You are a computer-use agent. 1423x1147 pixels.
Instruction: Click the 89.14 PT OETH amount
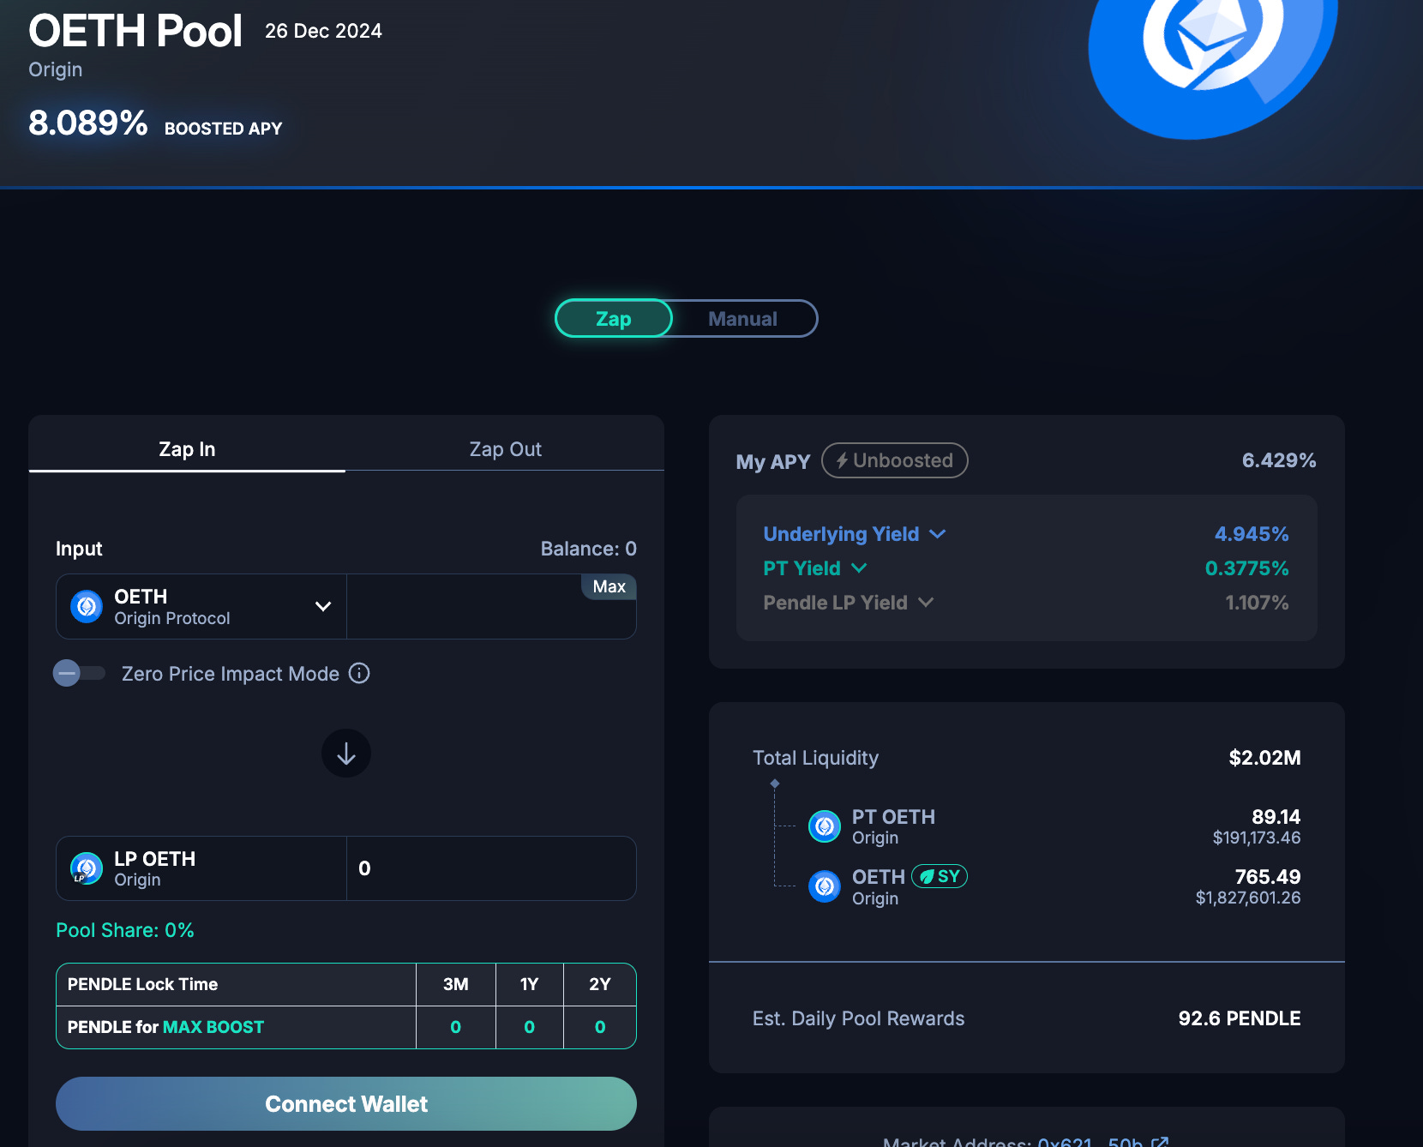click(1276, 817)
